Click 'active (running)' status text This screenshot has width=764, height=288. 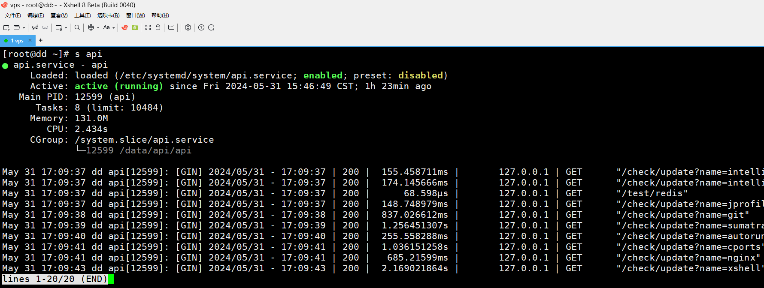click(x=119, y=86)
